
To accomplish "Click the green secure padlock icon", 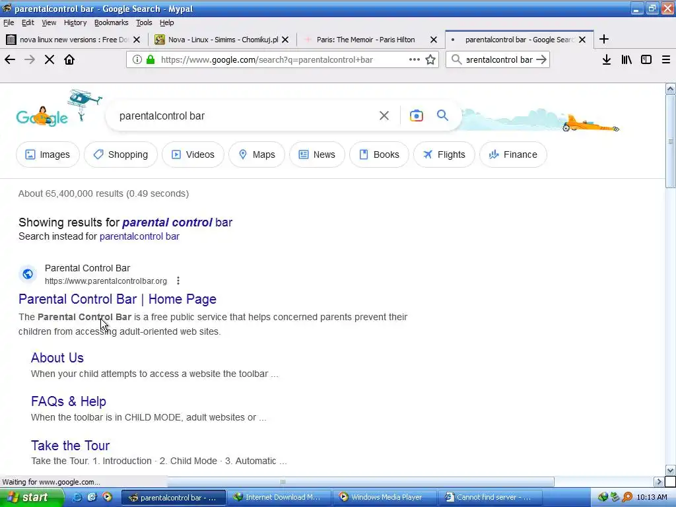I will [151, 59].
